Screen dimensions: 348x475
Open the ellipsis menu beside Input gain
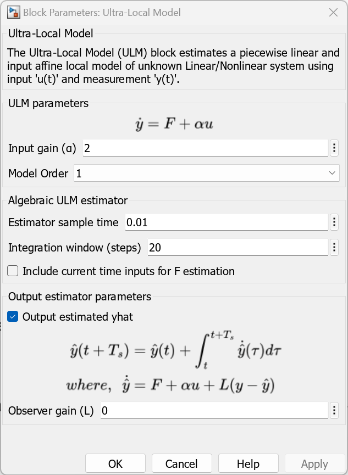click(x=334, y=147)
